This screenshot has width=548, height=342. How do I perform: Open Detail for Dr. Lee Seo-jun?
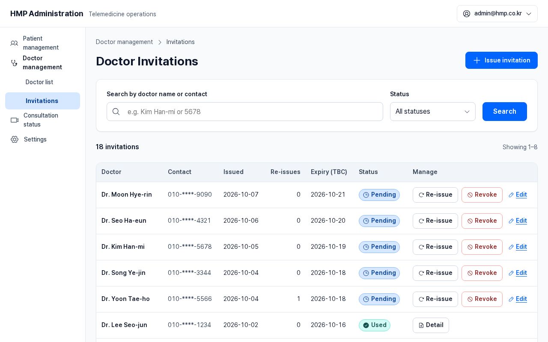click(431, 325)
